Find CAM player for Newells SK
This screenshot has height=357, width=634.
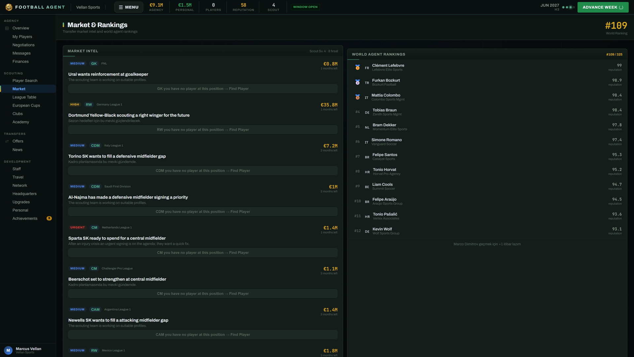(203, 335)
